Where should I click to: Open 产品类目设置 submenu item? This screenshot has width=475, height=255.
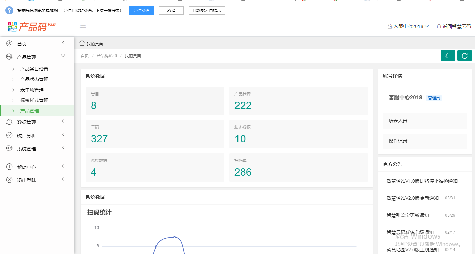click(34, 69)
